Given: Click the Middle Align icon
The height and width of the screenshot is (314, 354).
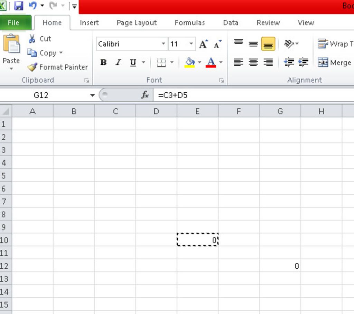Looking at the screenshot, I should tap(253, 44).
